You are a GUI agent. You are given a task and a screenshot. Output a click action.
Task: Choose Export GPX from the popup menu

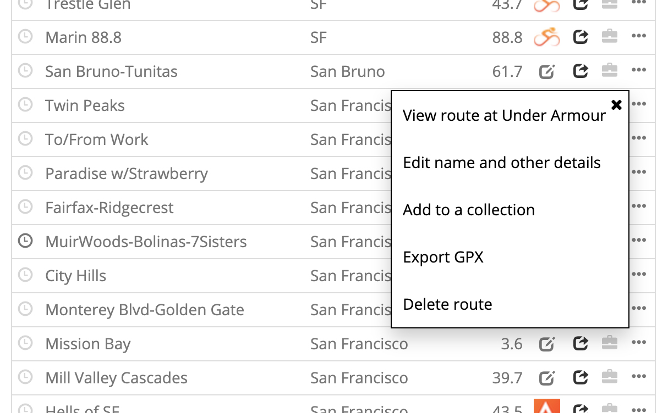pyautogui.click(x=443, y=257)
